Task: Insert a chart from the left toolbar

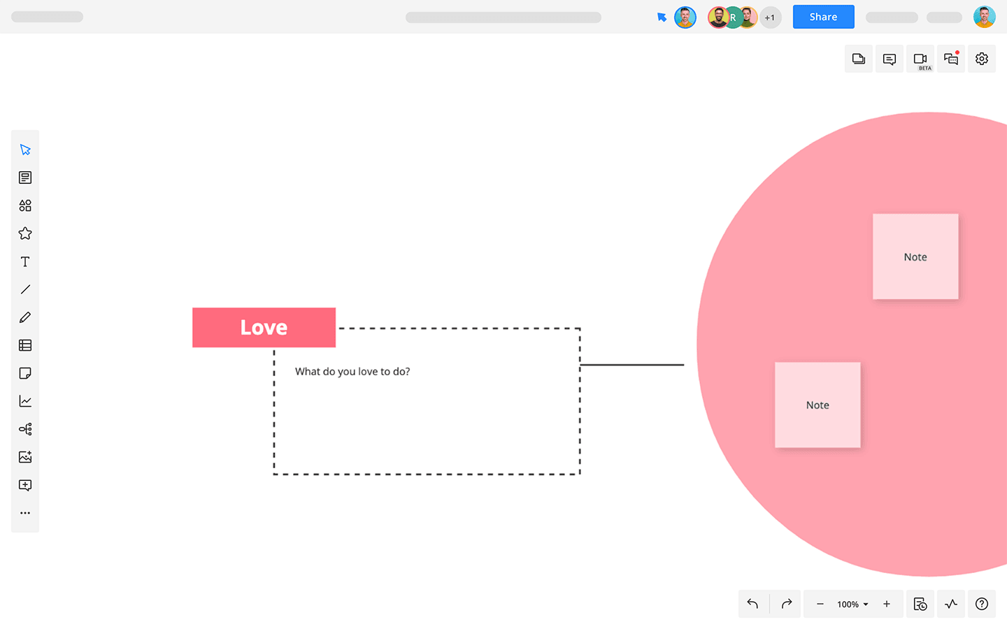Action: coord(25,401)
